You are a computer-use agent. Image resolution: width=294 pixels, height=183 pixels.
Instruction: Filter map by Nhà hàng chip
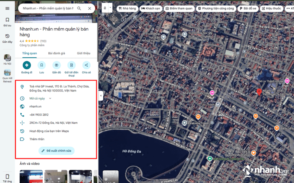point(128,8)
